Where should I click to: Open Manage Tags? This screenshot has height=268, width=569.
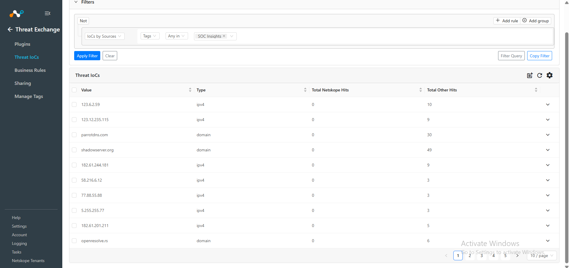(29, 96)
